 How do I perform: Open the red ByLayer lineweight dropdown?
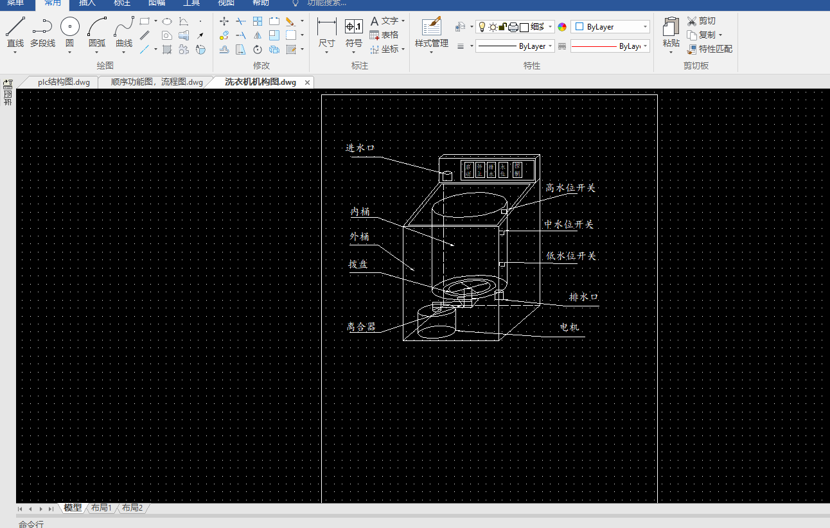(645, 46)
